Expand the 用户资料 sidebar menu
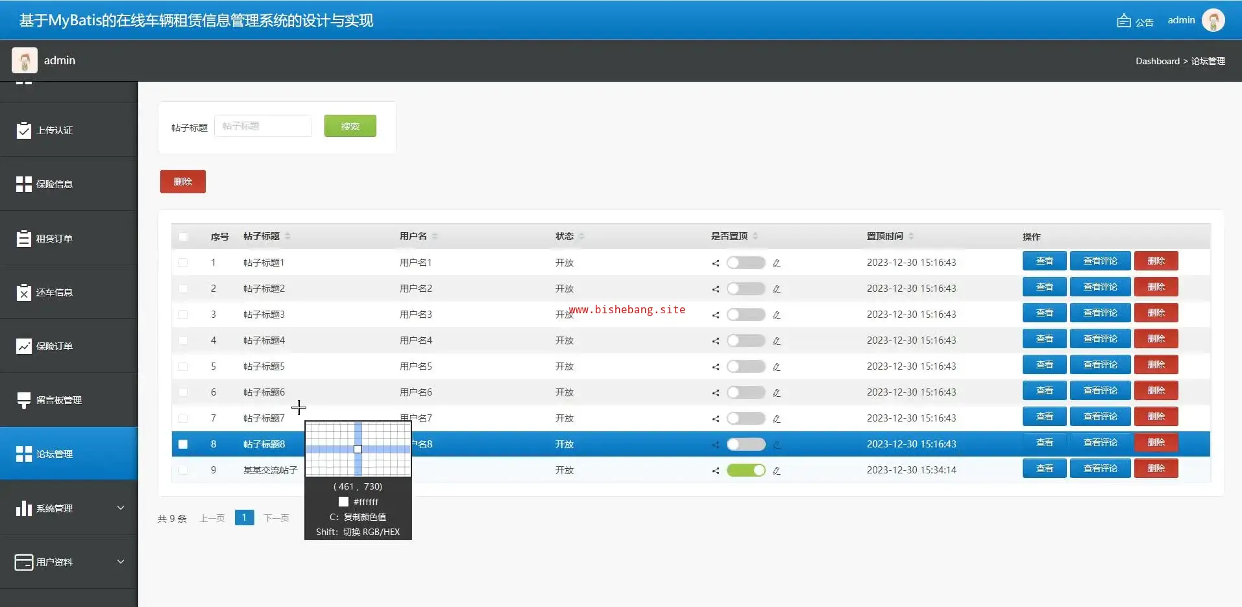This screenshot has height=607, width=1242. (x=120, y=562)
